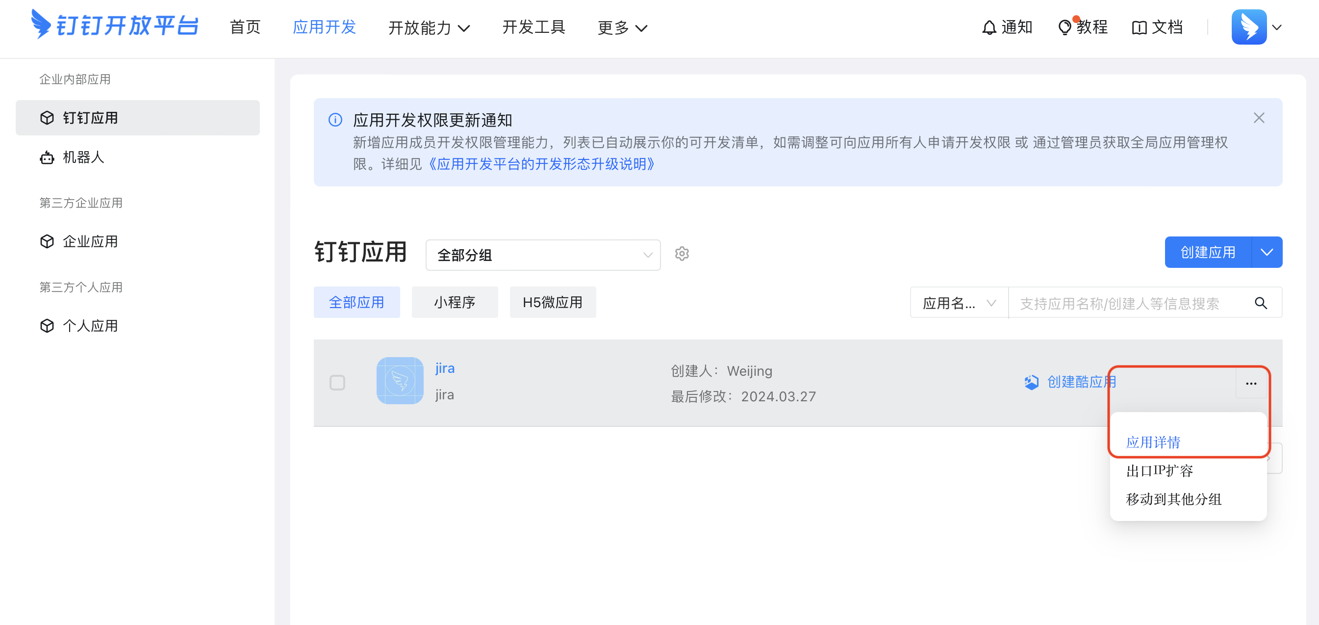Expand the arrow next to 创建应用

point(1267,252)
